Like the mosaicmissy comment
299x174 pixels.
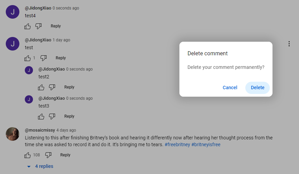pyautogui.click(x=28, y=155)
